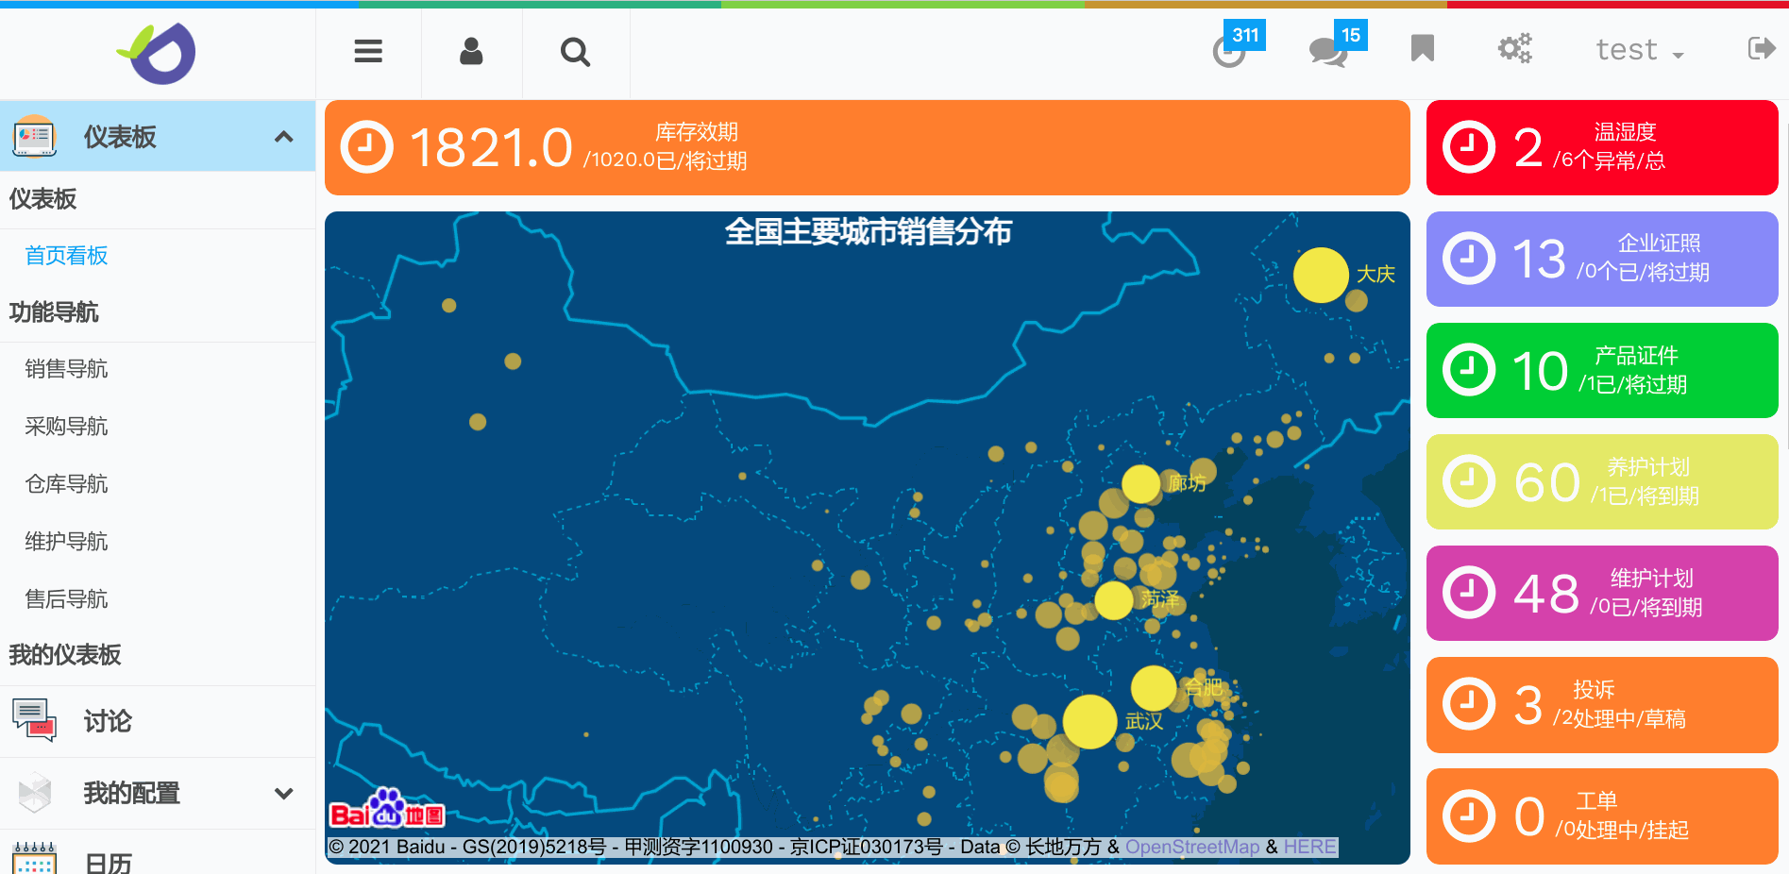The height and width of the screenshot is (874, 1789).
Task: Open the settings gears icon
Action: point(1514,48)
